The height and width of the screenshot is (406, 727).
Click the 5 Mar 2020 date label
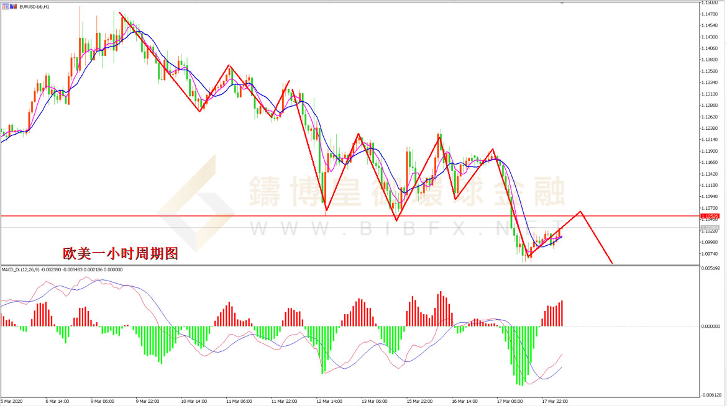(14, 401)
